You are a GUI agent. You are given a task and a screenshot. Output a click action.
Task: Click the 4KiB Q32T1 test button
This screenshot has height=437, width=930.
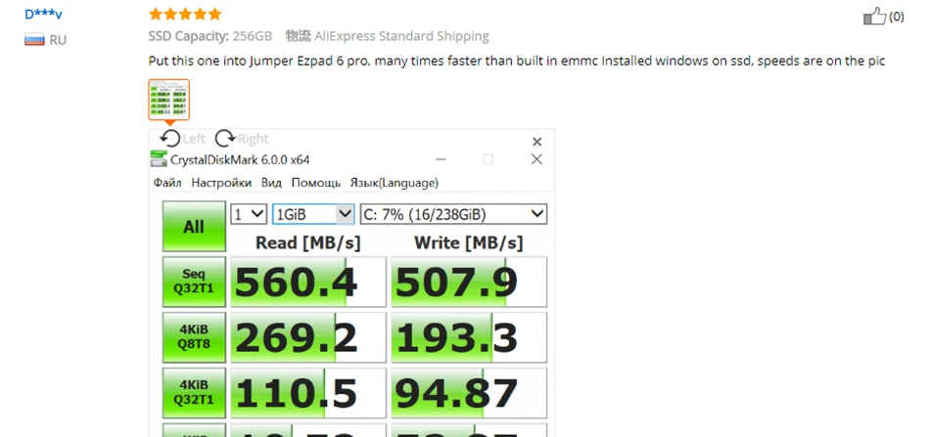click(x=194, y=393)
